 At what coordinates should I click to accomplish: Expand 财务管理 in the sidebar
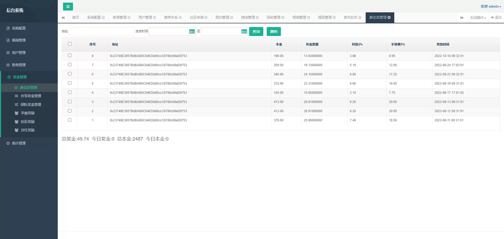tap(19, 65)
